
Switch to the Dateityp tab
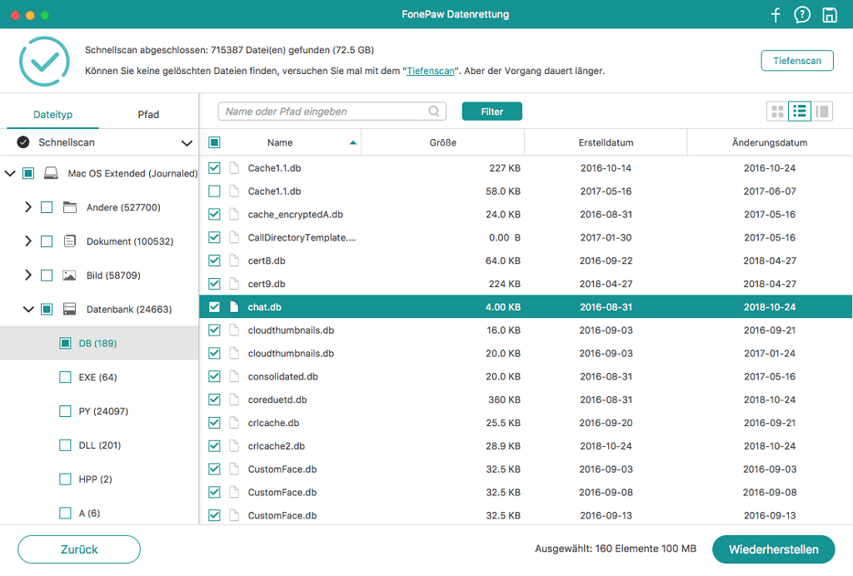(52, 115)
